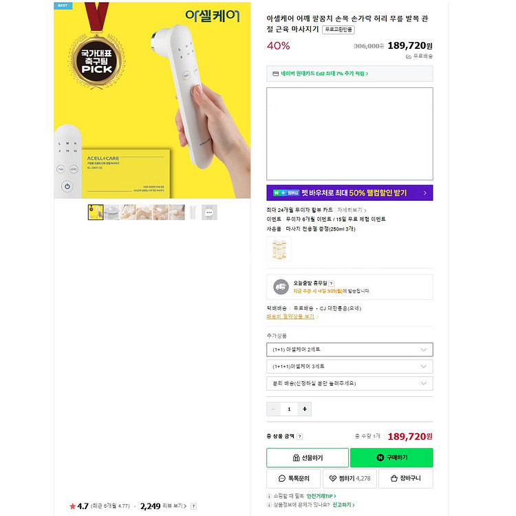Click the green 구매하기 buy button

pos(391,458)
